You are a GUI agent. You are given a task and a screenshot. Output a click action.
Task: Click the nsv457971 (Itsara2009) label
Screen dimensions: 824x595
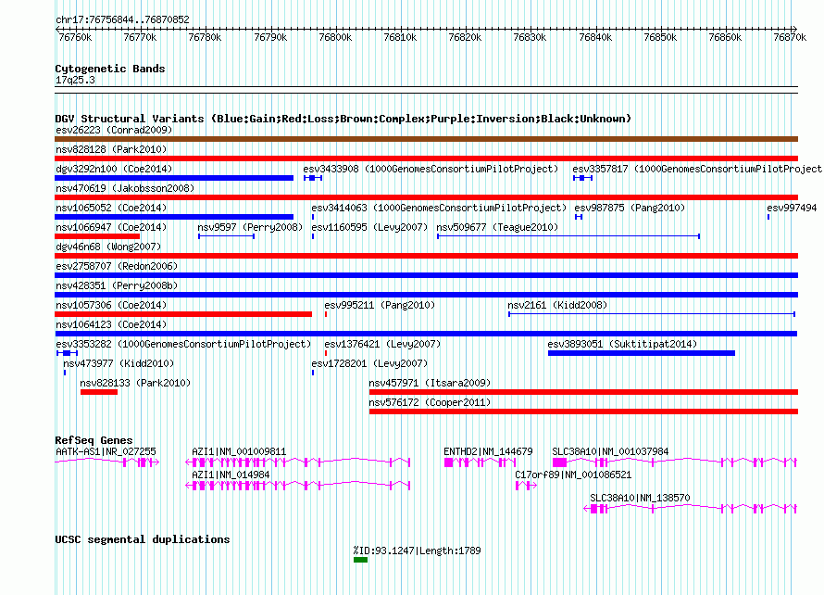tap(430, 383)
